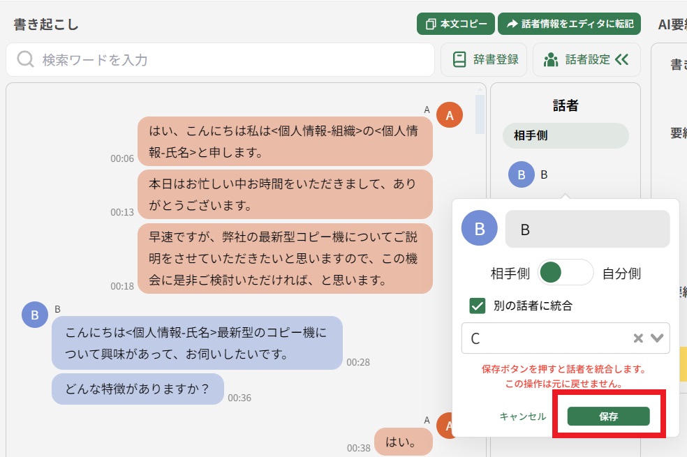Image resolution: width=687 pixels, height=457 pixels.
Task: Click the large B avatar in the popup
Action: coord(480,228)
